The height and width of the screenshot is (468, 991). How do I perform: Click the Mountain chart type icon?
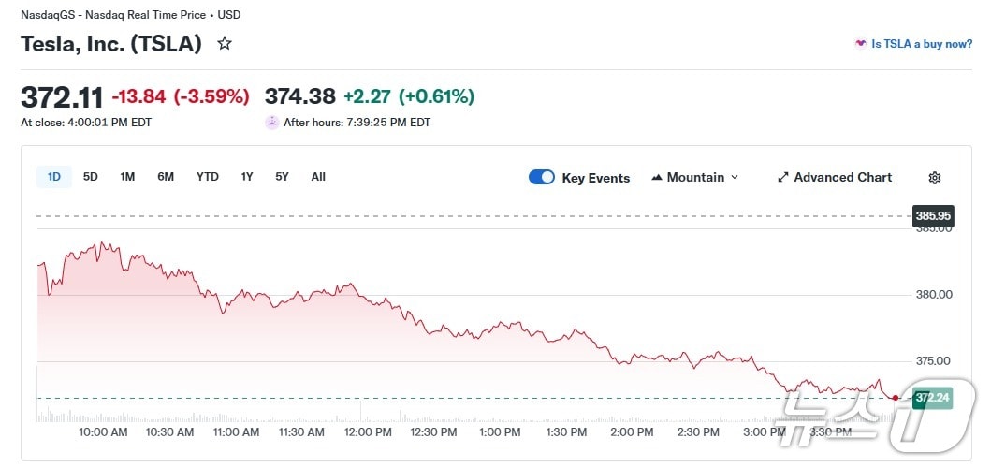coord(657,177)
